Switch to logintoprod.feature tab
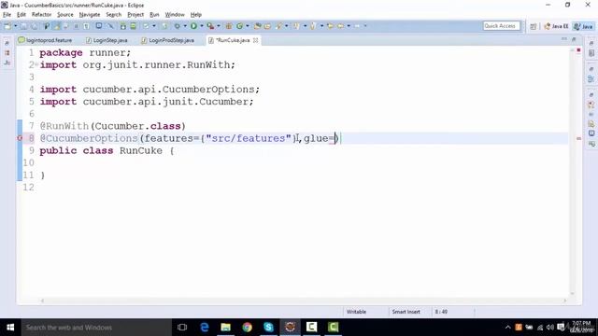 coord(46,40)
